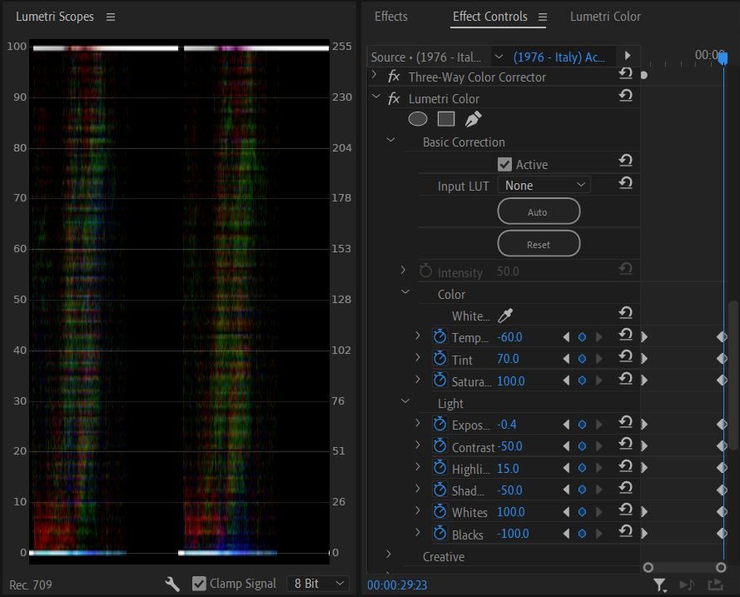Uncheck the Active checkbox in Basic Correction
The image size is (740, 597).
(x=504, y=164)
